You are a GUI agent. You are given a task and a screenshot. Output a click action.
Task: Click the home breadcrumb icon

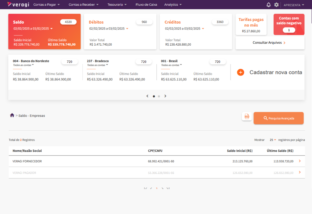[12, 115]
